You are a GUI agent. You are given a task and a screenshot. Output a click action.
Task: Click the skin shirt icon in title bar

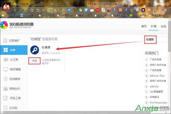click(154, 3)
